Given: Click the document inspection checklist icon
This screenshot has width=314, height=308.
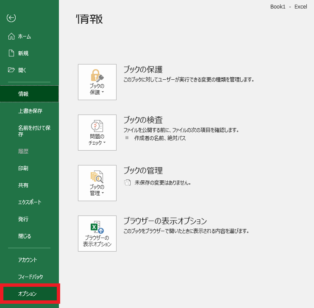Looking at the screenshot, I should coord(97,126).
